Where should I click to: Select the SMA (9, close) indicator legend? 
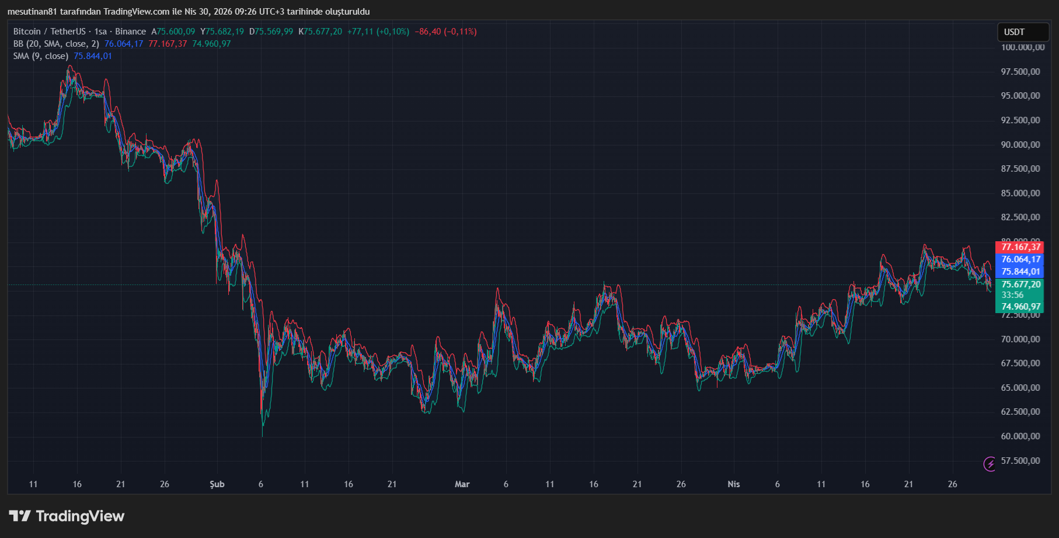(x=41, y=56)
